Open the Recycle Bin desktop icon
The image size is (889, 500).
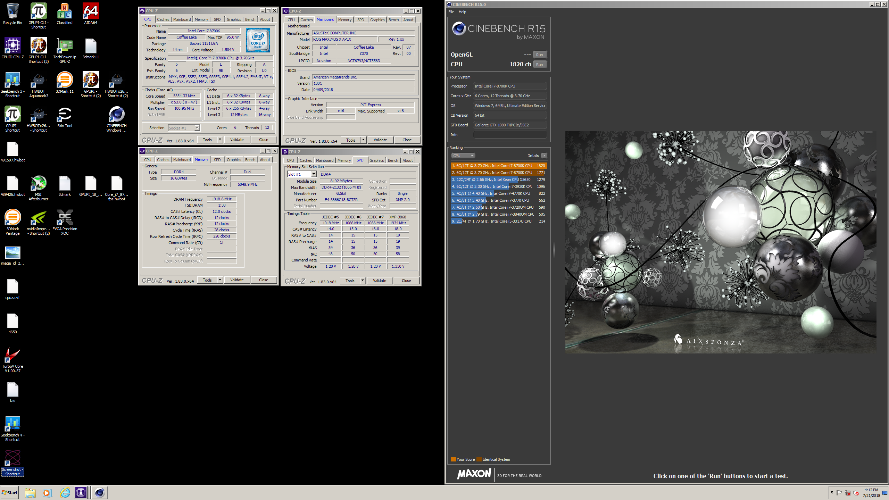[13, 14]
